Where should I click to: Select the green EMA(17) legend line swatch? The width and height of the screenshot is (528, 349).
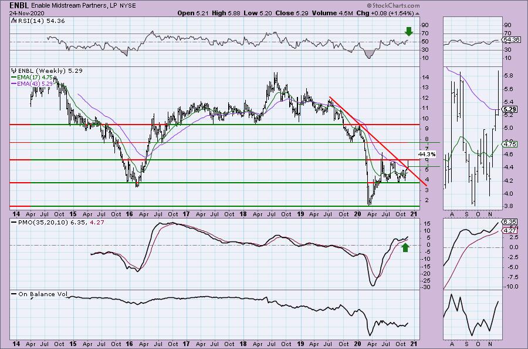[x=15, y=77]
